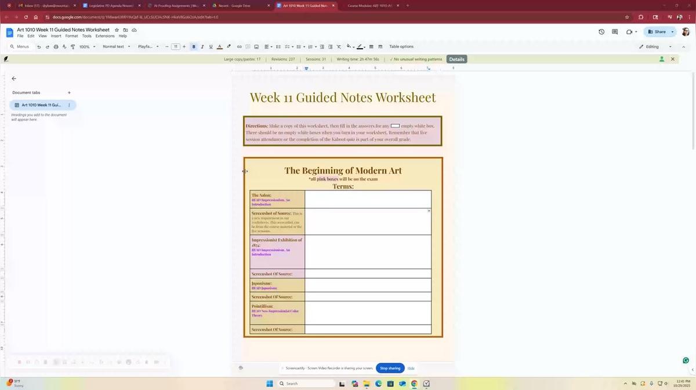Click the font size input field
The image size is (696, 390).
(x=176, y=46)
